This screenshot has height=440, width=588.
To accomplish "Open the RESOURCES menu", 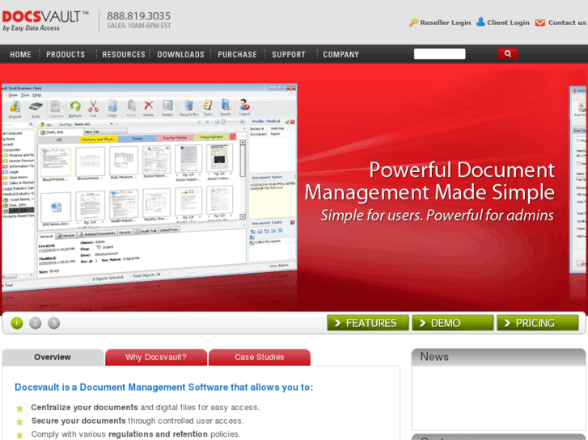I will (x=124, y=54).
